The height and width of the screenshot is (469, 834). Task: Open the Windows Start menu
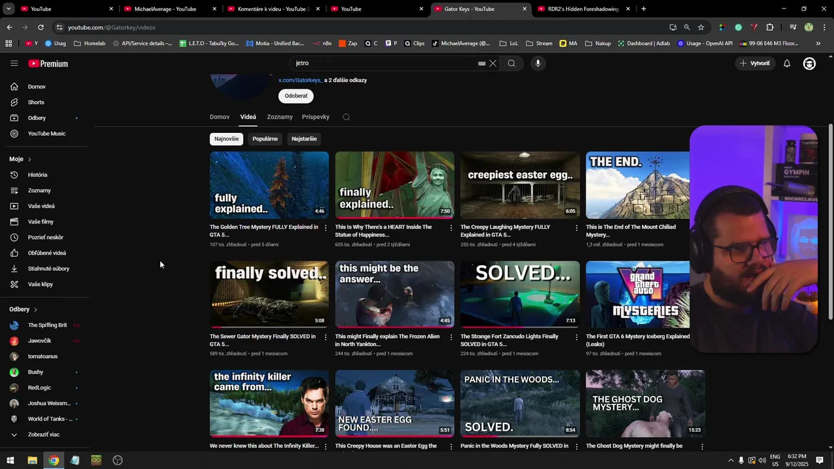coord(10,461)
